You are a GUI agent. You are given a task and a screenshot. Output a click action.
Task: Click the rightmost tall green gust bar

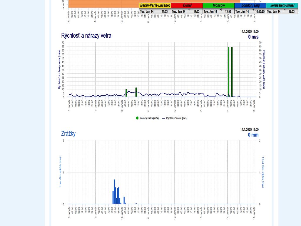point(232,71)
